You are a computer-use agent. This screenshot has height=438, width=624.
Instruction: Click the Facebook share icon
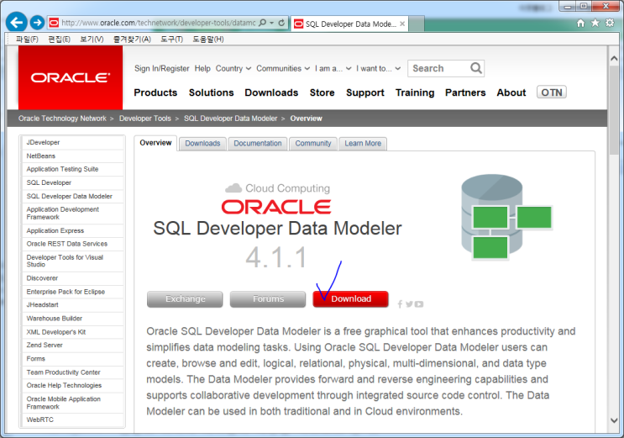[x=400, y=304]
